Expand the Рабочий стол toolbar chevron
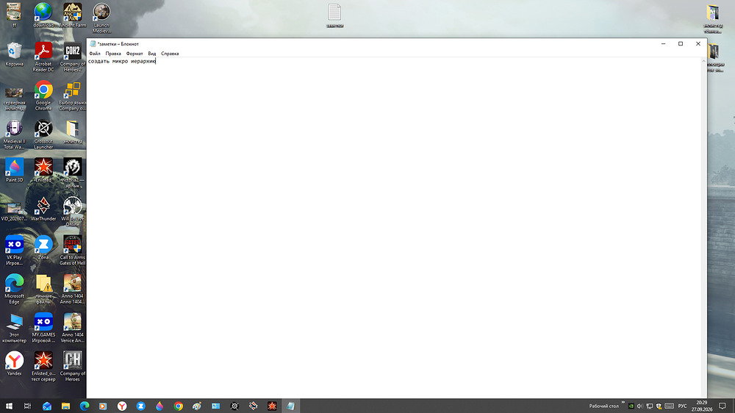 [623, 402]
